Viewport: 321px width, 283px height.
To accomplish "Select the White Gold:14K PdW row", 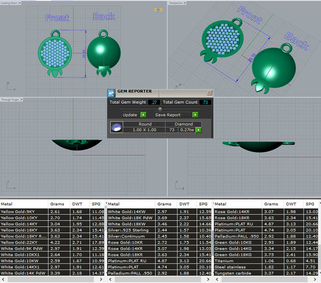I will pos(52,273).
